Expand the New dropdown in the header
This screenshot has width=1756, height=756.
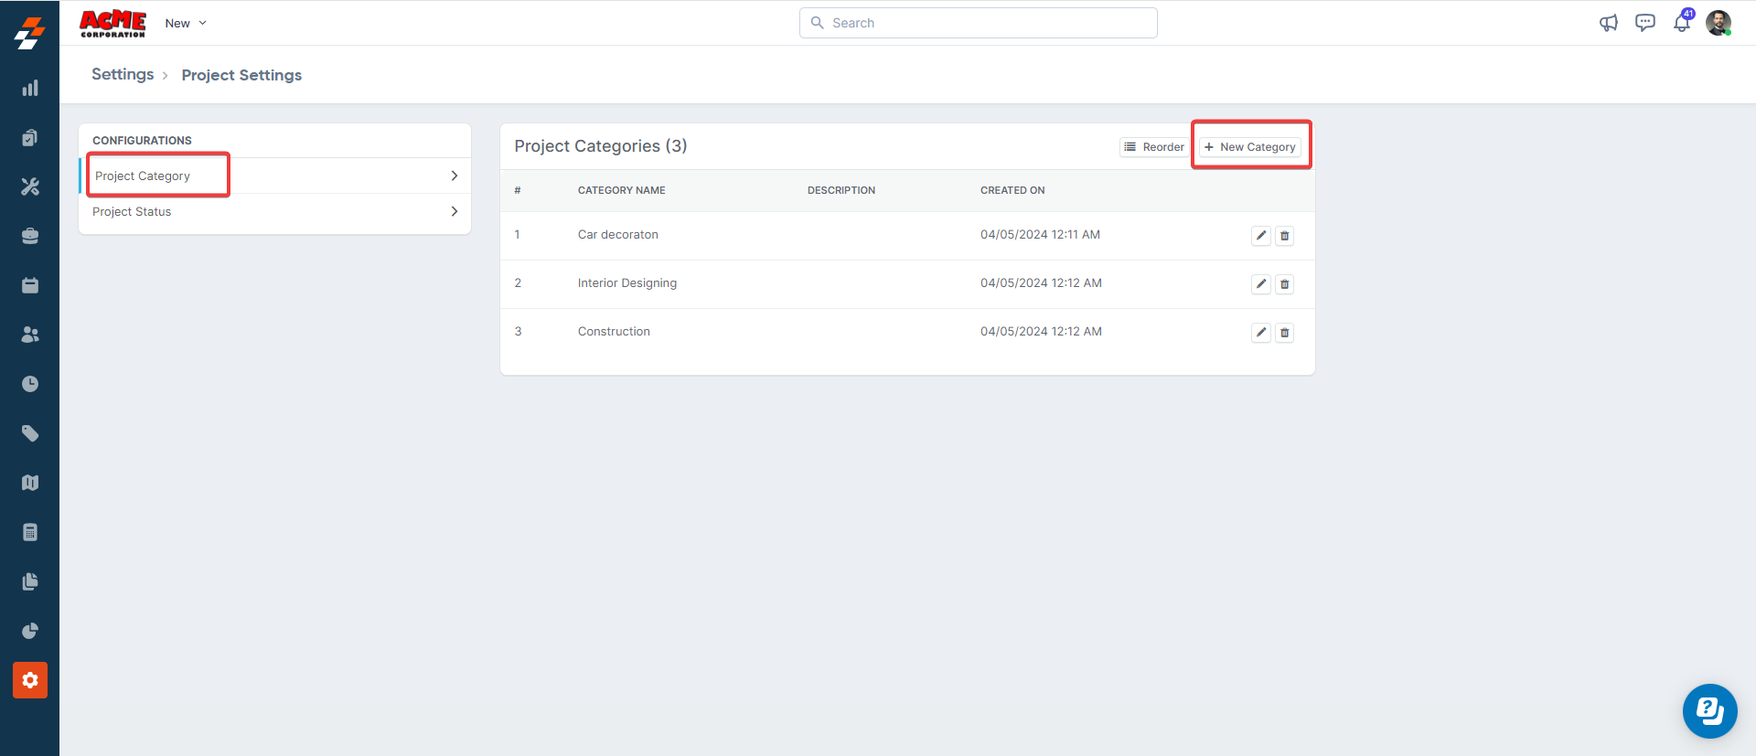click(186, 24)
